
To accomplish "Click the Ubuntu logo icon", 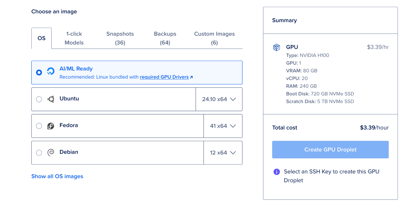I will pyautogui.click(x=51, y=99).
